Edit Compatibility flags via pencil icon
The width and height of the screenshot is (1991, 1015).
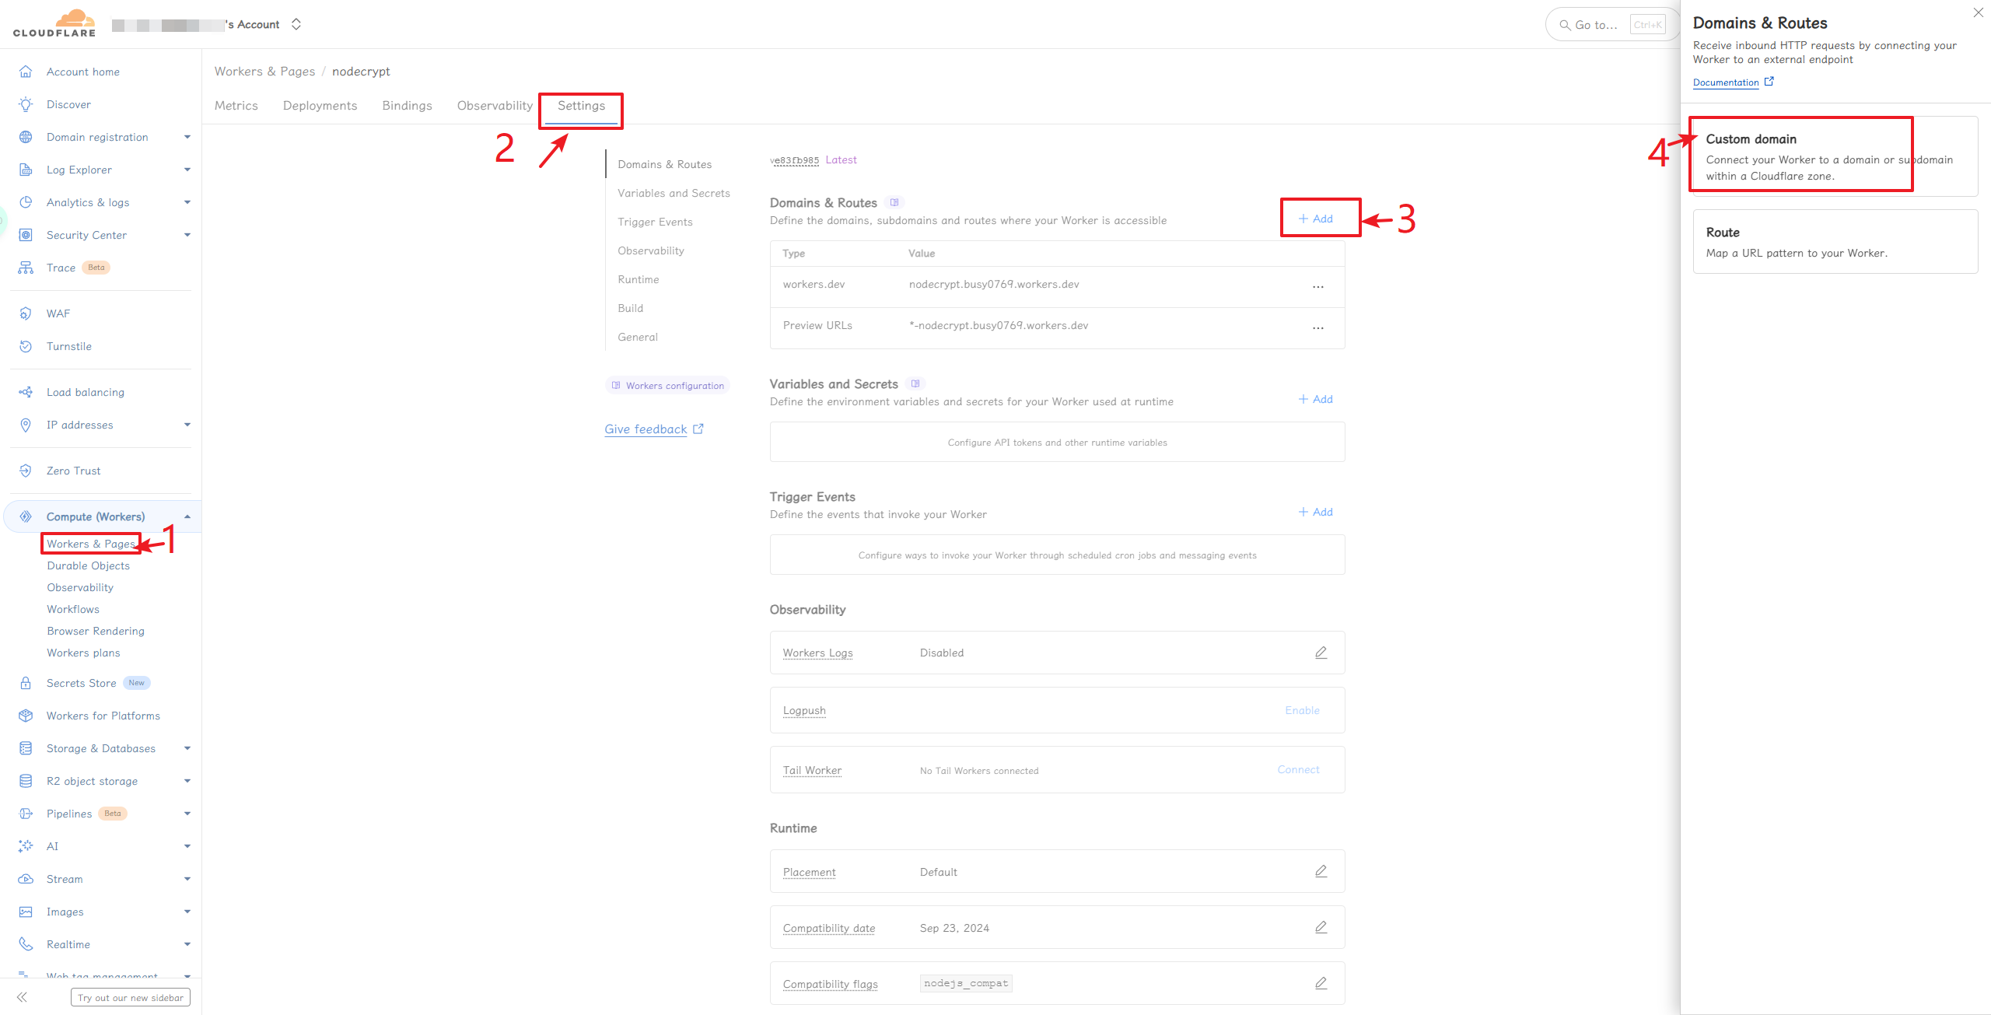click(x=1321, y=983)
